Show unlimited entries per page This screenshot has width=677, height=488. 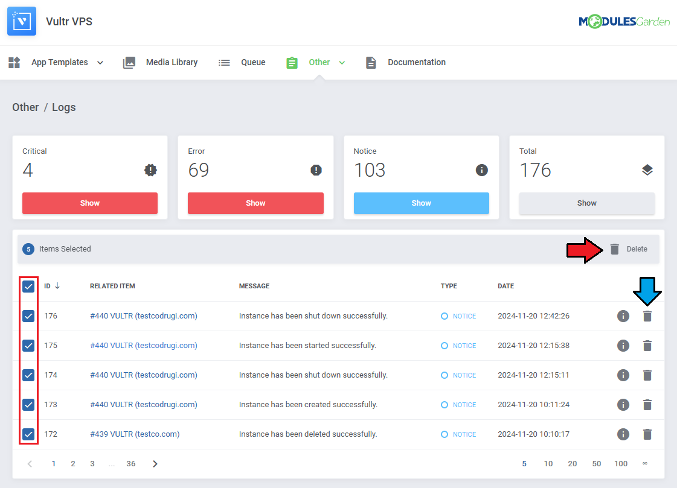pos(644,463)
